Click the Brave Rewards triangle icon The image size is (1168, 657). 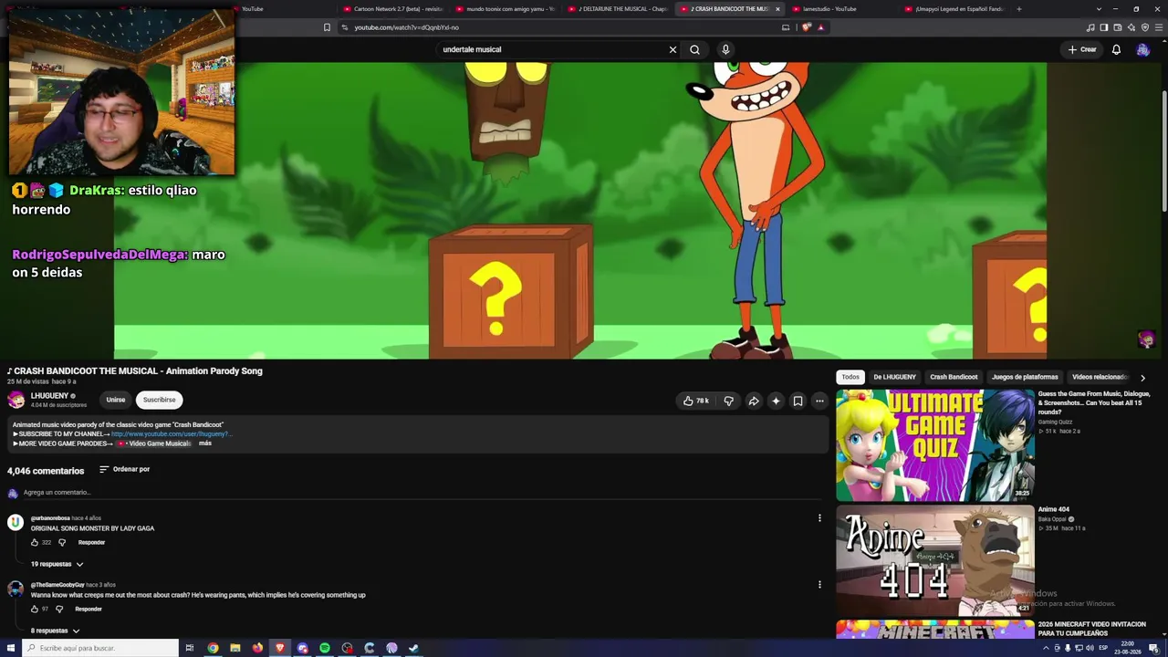pyautogui.click(x=820, y=27)
